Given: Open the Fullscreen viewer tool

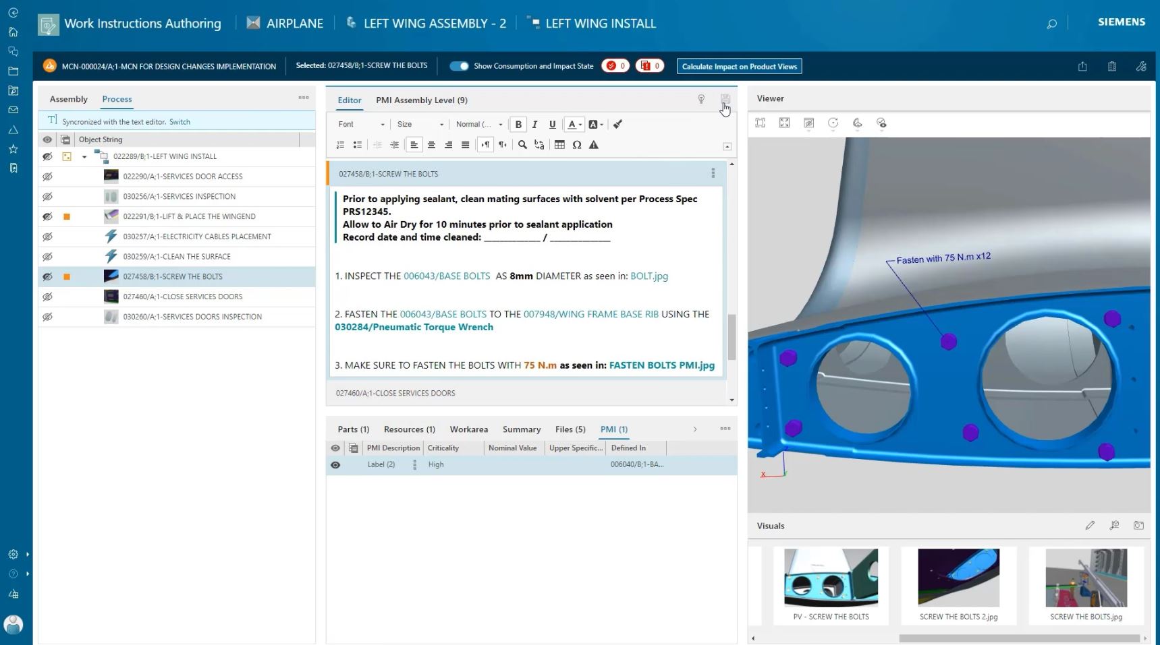Looking at the screenshot, I should pos(784,123).
